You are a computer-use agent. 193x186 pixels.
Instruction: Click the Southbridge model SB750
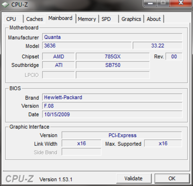click(x=113, y=65)
